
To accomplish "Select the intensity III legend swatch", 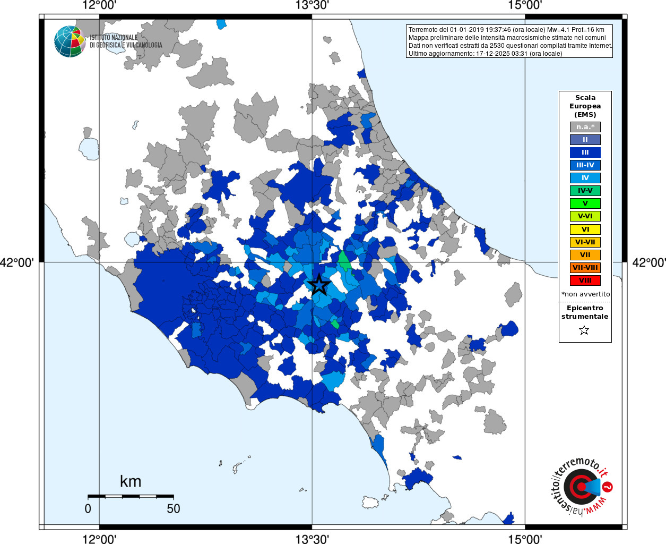I will click(585, 152).
